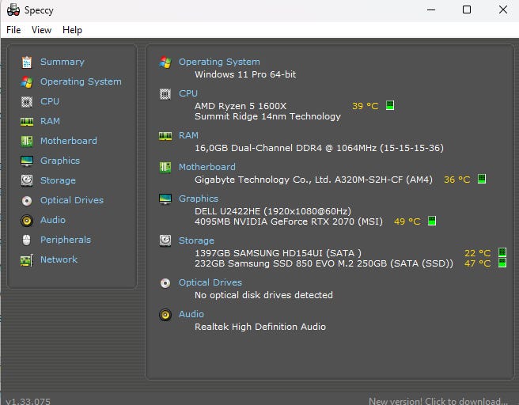Click the Audio heading in summary panel

(191, 314)
